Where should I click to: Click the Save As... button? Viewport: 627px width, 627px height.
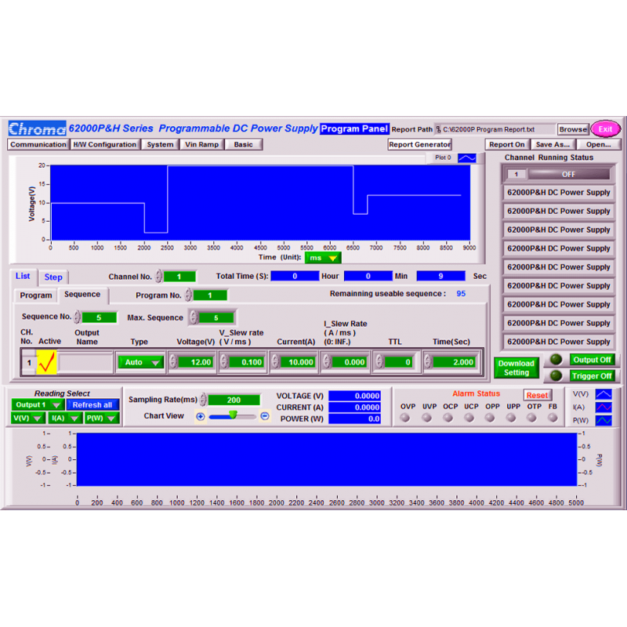pyautogui.click(x=553, y=144)
